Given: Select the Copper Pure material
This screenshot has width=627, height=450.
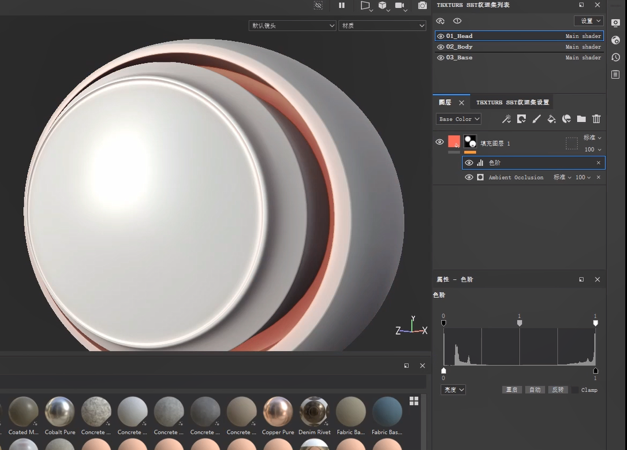Looking at the screenshot, I should point(278,415).
